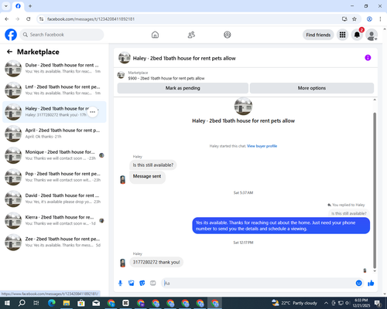Screen dimensions: 387x309
Task: Bookmark this page with the star
Action: coord(354,19)
